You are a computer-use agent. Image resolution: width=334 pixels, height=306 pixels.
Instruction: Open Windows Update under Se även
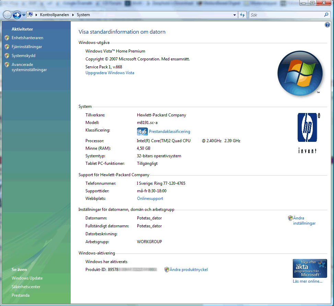pyautogui.click(x=27, y=278)
